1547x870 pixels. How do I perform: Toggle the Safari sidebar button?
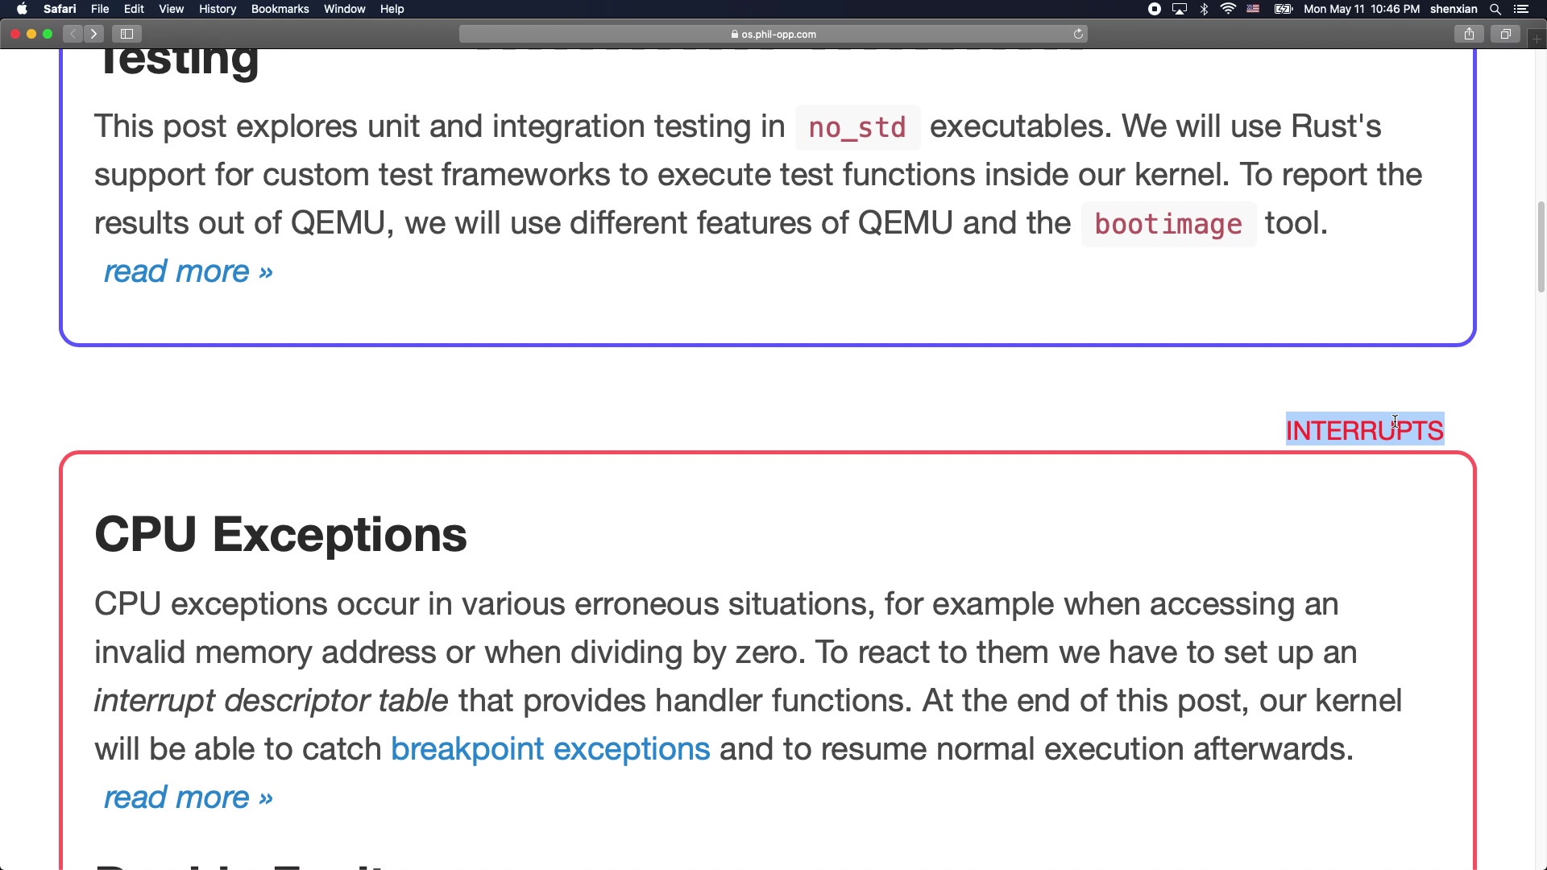tap(126, 34)
